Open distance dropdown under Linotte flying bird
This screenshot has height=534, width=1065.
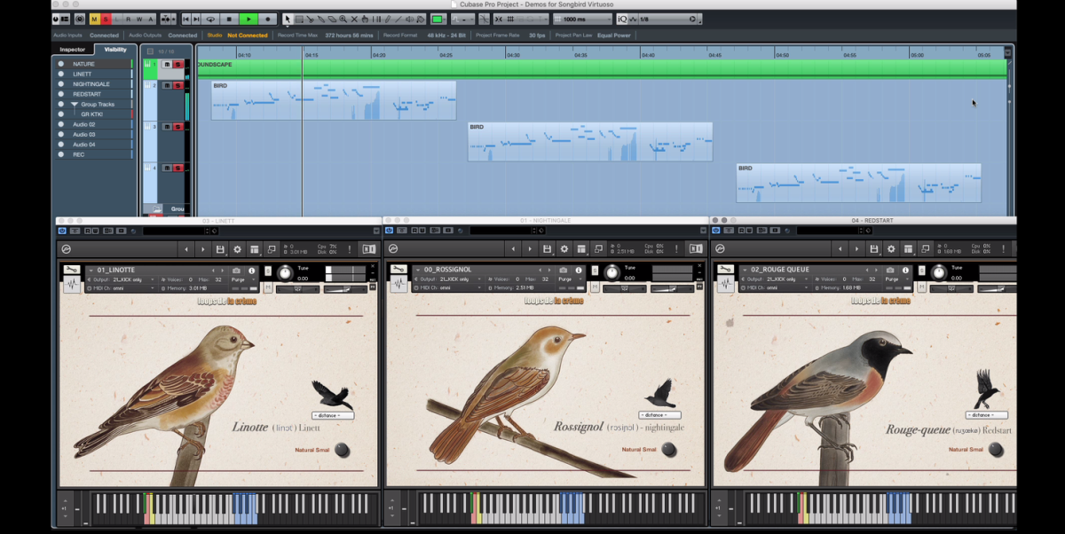click(332, 415)
